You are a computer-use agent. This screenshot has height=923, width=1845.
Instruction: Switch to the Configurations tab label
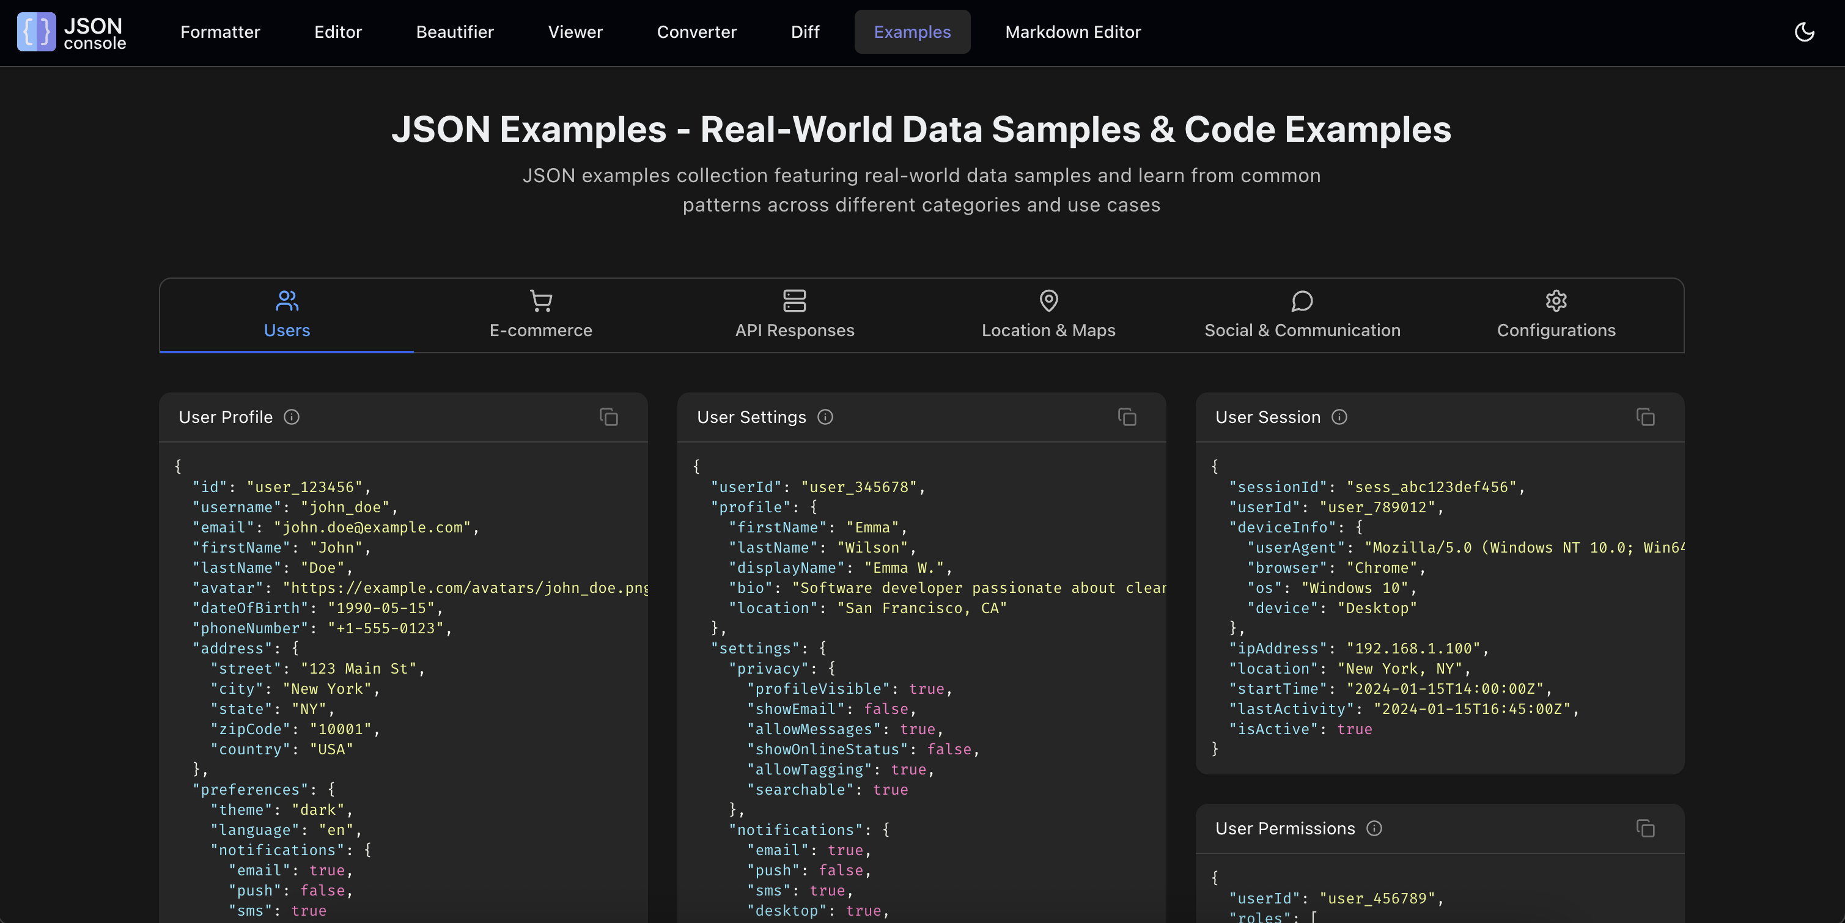pyautogui.click(x=1556, y=330)
